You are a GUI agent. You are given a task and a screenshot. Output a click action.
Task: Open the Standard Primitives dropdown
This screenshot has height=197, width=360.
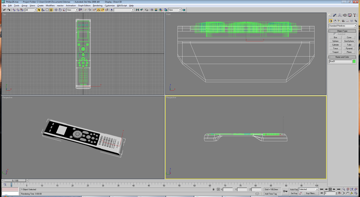click(343, 26)
